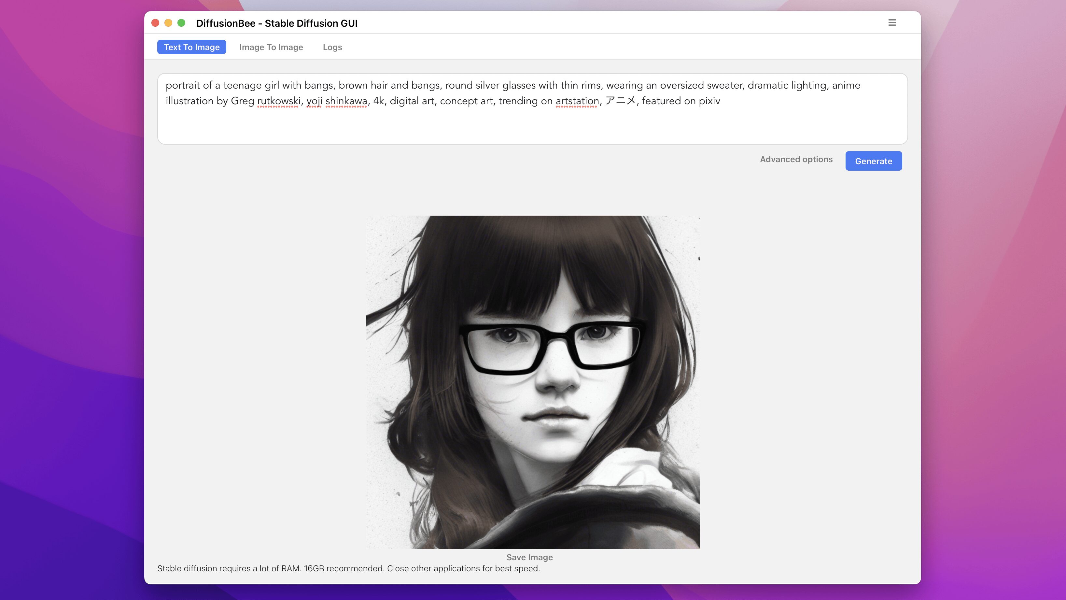This screenshot has height=600, width=1066.
Task: Switch to the Text To Image tab
Action: tap(191, 47)
